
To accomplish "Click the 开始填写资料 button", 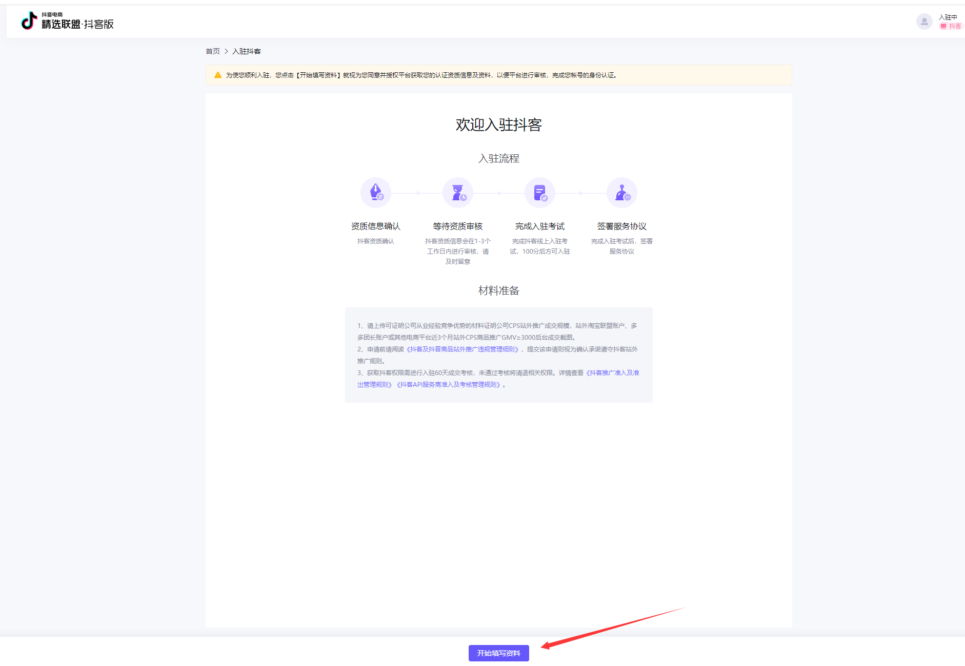I will (x=499, y=653).
